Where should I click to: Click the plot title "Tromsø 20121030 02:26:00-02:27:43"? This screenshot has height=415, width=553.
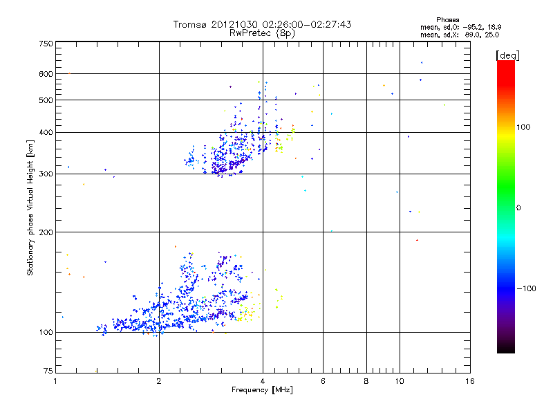tap(262, 24)
